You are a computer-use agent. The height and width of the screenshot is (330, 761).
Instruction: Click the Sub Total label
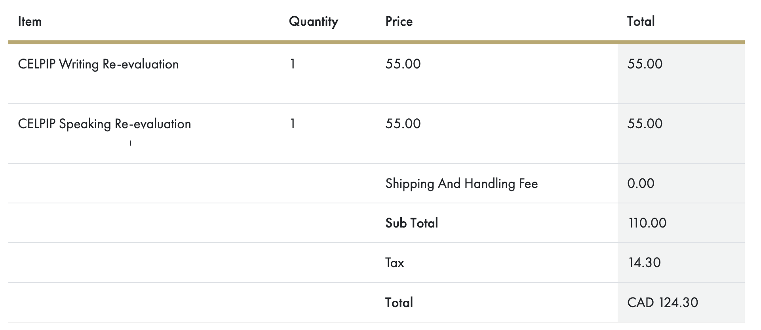[411, 223]
